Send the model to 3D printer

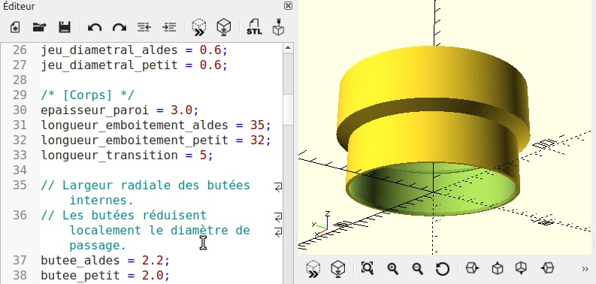pyautogui.click(x=279, y=27)
